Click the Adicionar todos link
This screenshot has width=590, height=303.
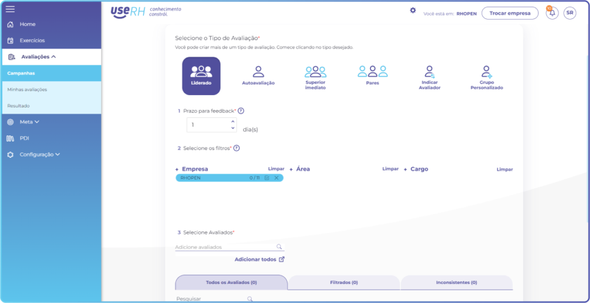click(259, 260)
